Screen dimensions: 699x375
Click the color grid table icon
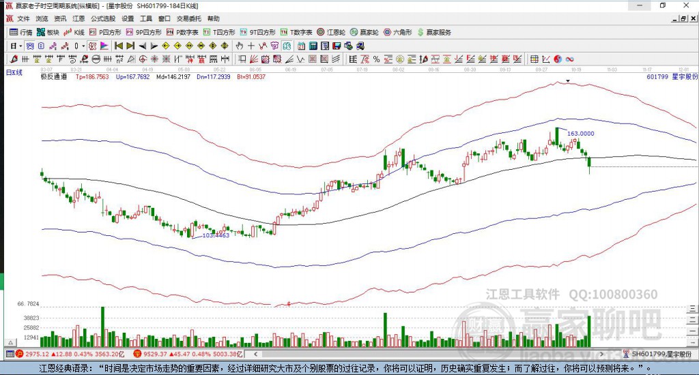(x=534, y=59)
